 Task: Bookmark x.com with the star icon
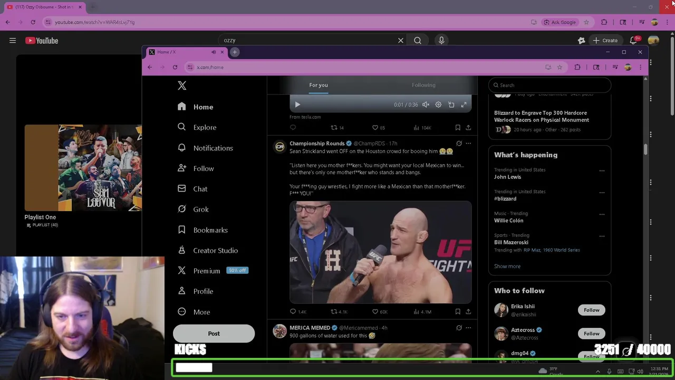click(x=560, y=67)
